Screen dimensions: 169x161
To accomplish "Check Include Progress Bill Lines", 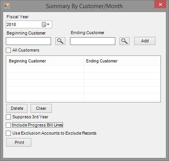I will [8, 125].
